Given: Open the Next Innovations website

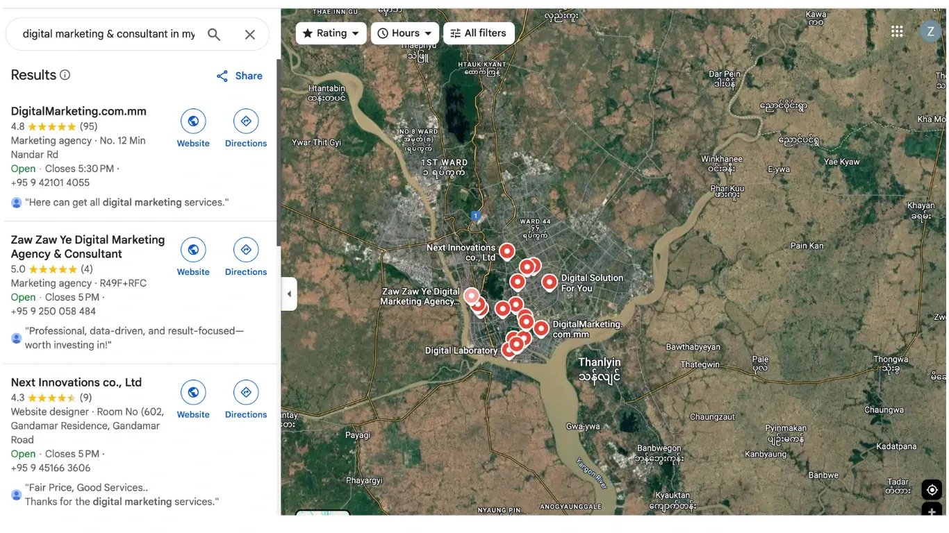Looking at the screenshot, I should pos(193,400).
